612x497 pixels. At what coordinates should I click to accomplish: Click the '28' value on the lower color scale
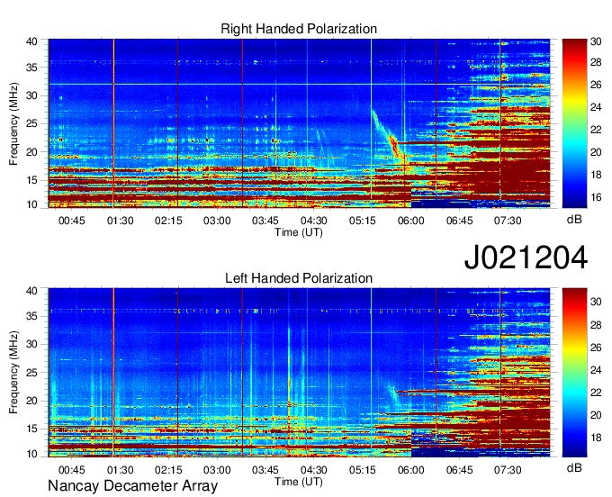596,325
